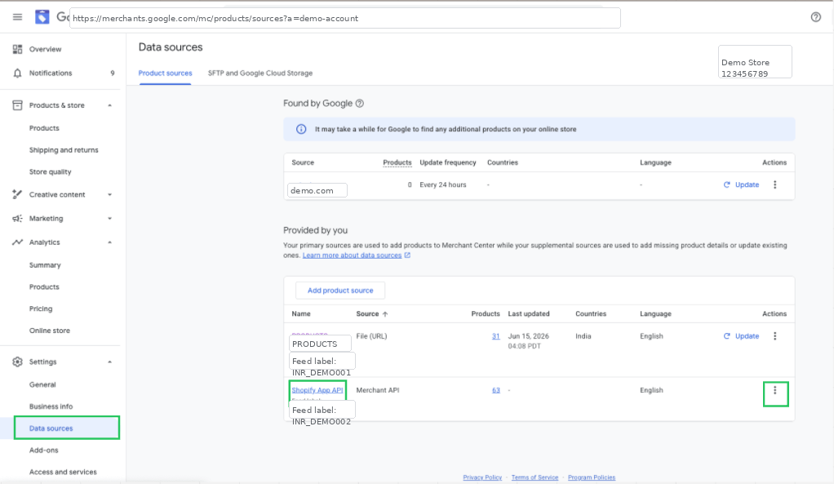Click the Name column header
Viewport: 834px width, 484px height.
tap(301, 313)
